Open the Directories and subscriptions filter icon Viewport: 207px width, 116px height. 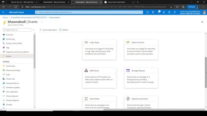click(x=153, y=12)
